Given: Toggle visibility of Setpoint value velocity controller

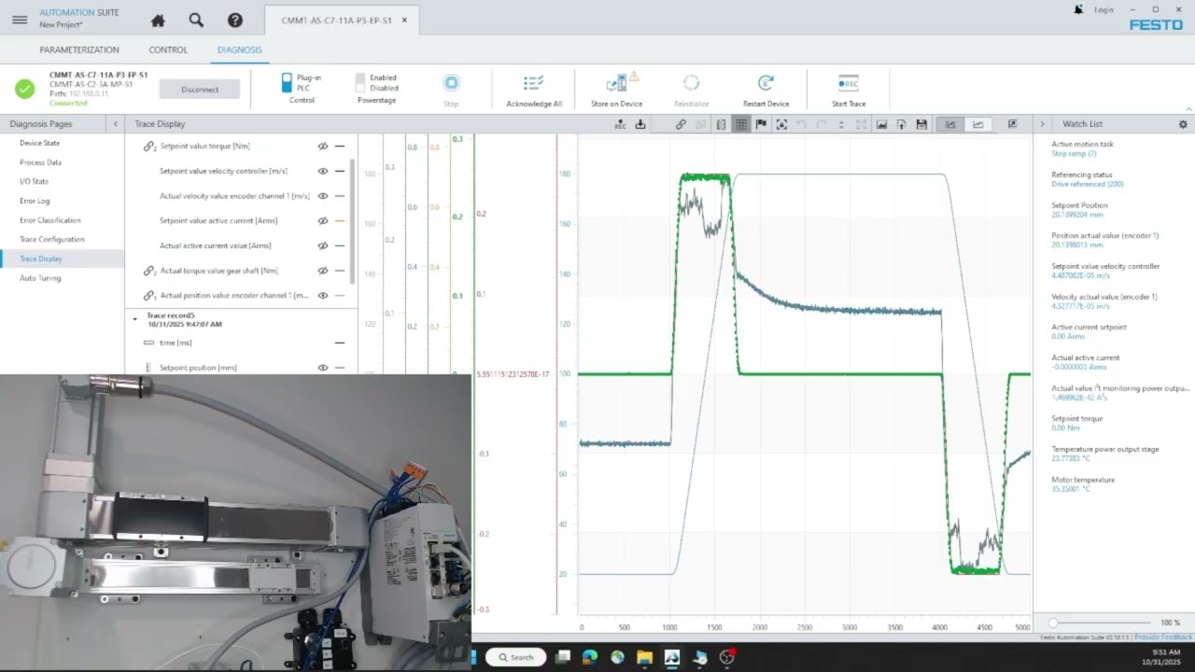Looking at the screenshot, I should tap(323, 172).
